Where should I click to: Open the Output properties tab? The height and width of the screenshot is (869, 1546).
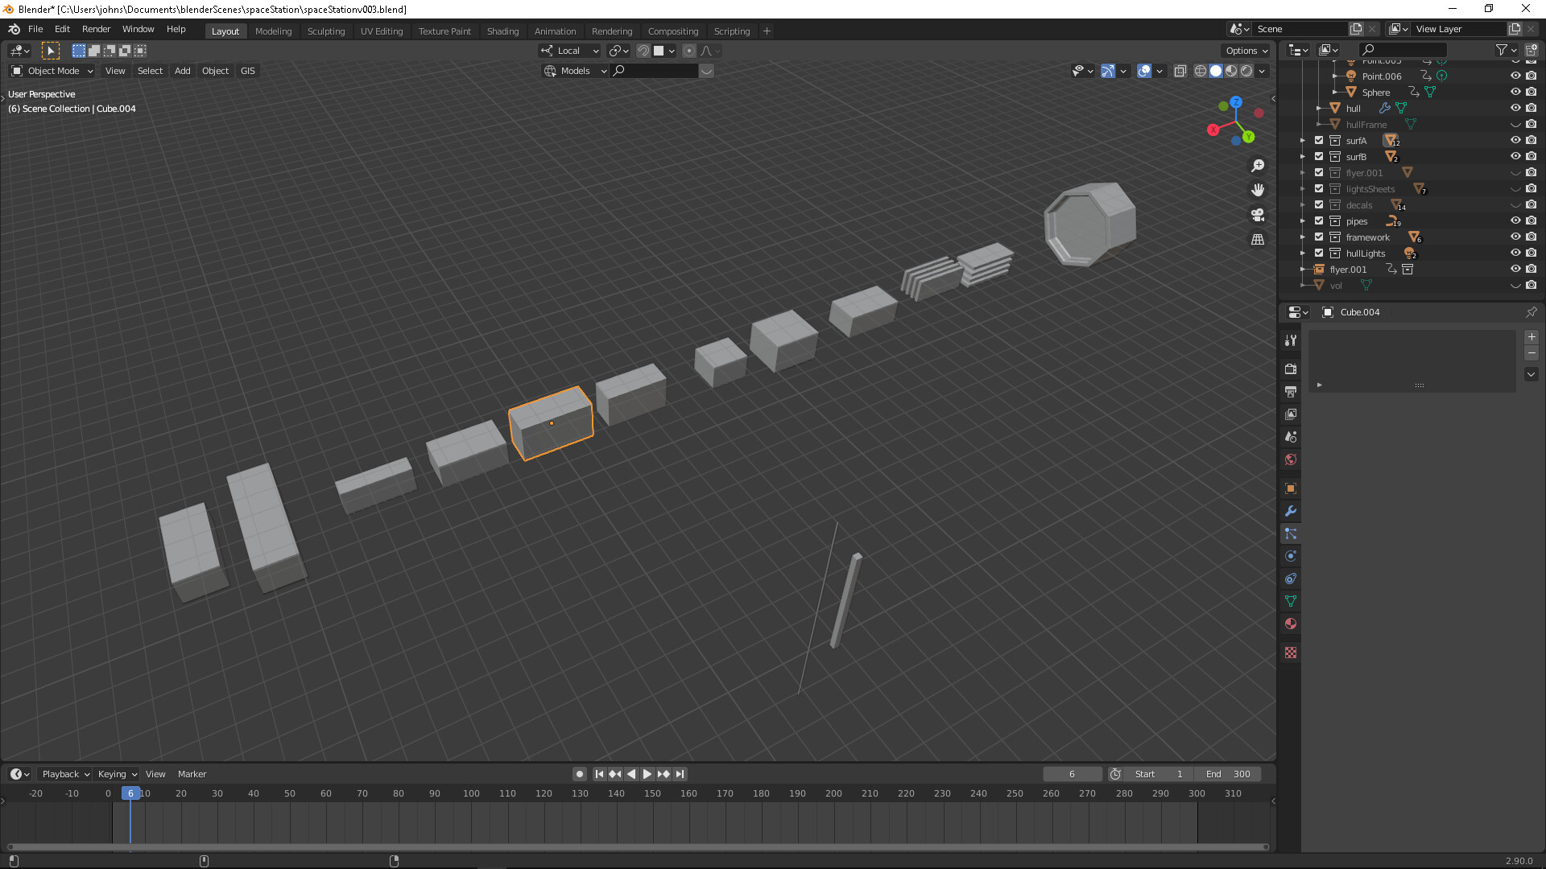1291,391
